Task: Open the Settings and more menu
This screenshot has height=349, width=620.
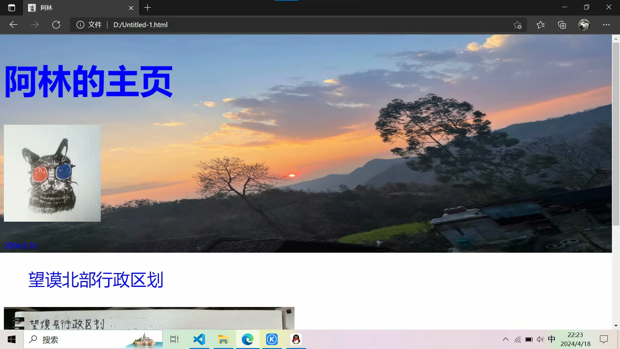Action: pyautogui.click(x=606, y=25)
